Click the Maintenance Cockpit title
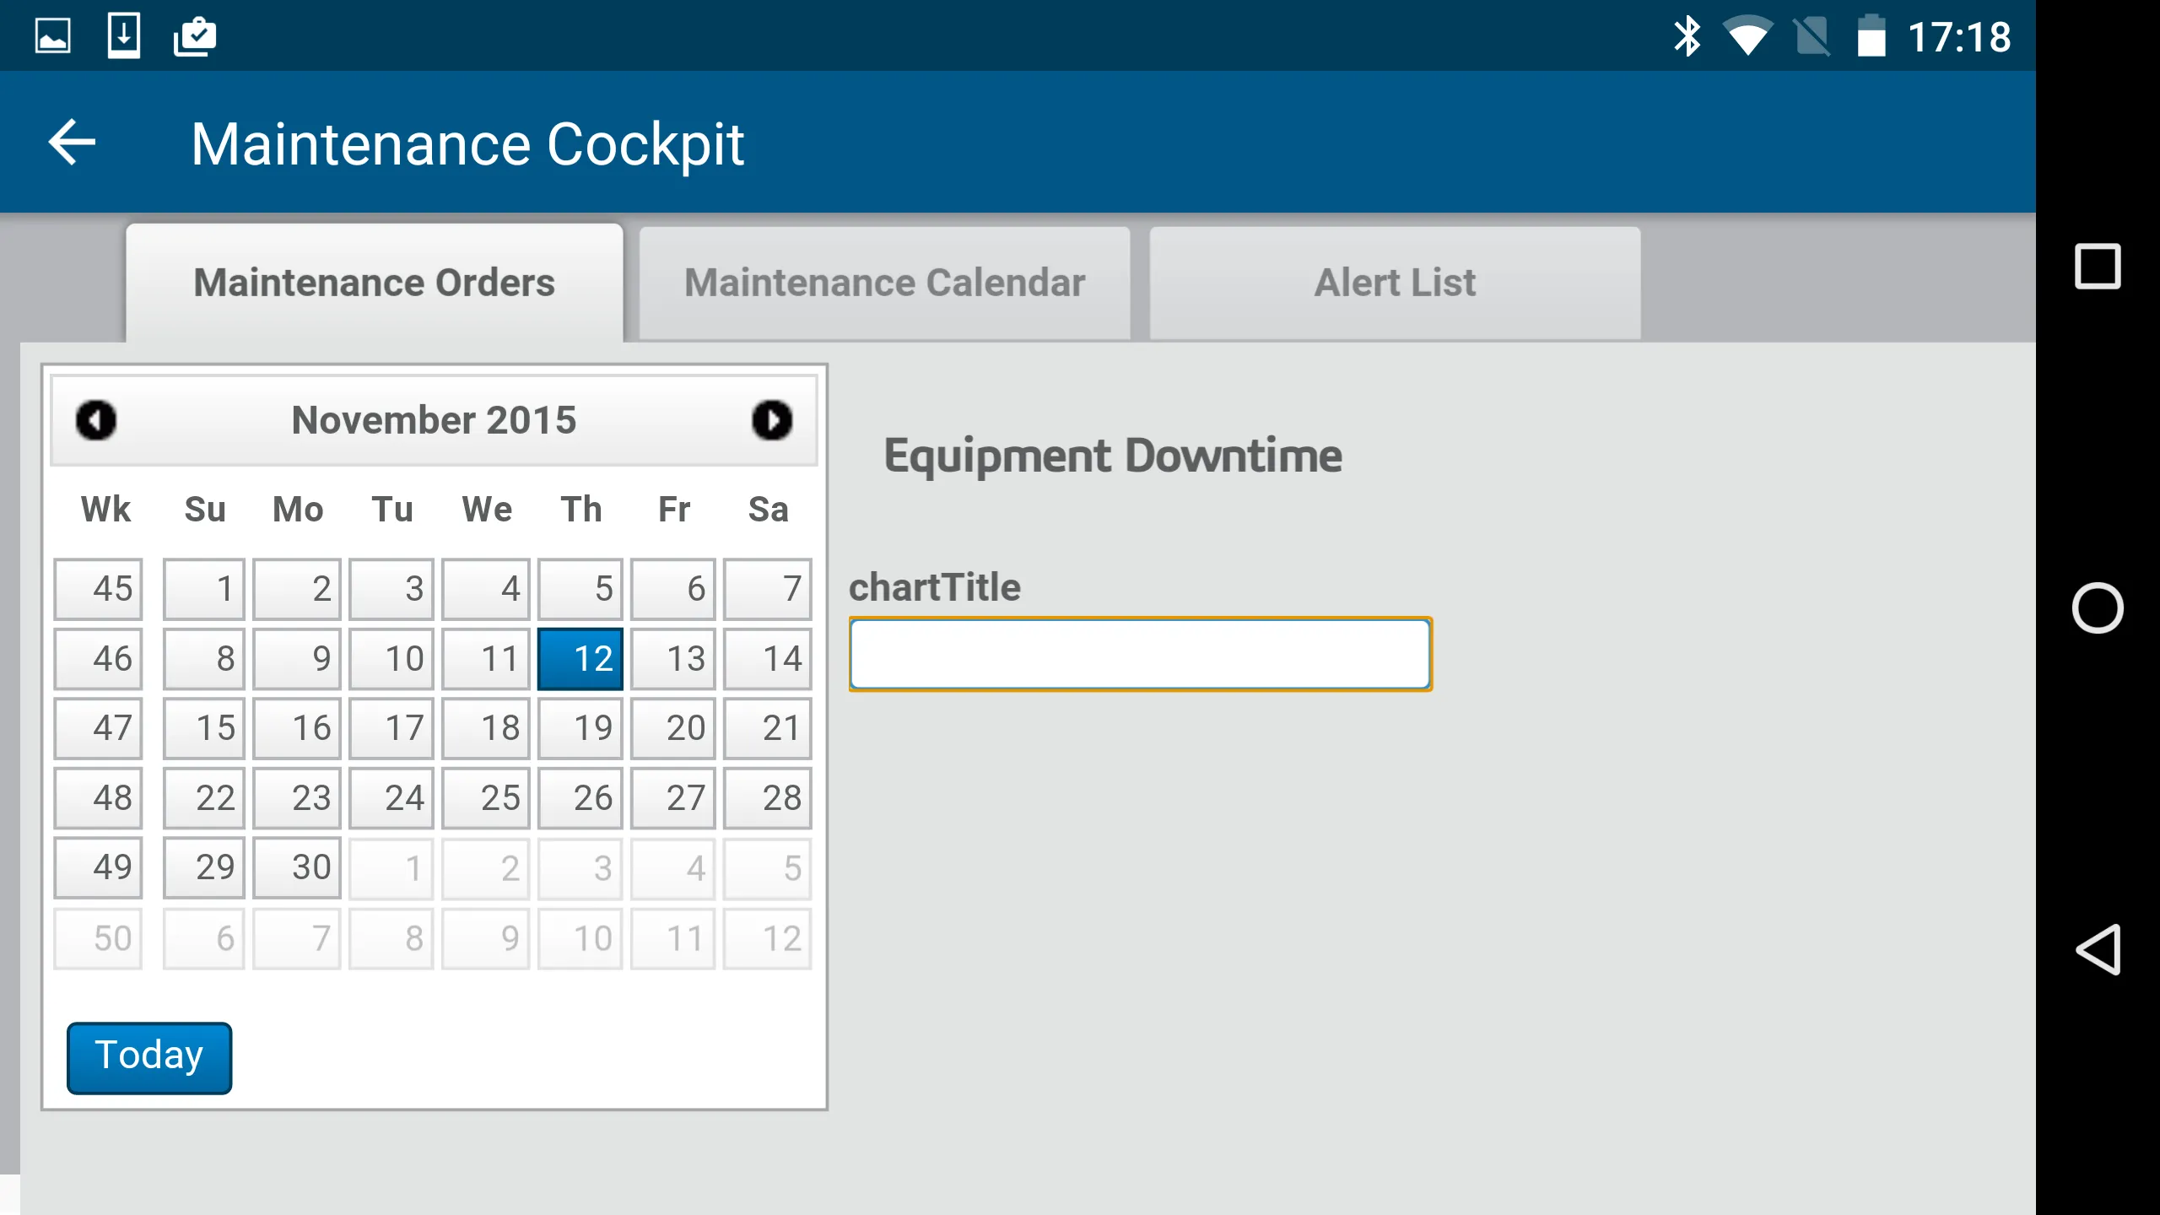2160x1215 pixels. pyautogui.click(x=467, y=144)
